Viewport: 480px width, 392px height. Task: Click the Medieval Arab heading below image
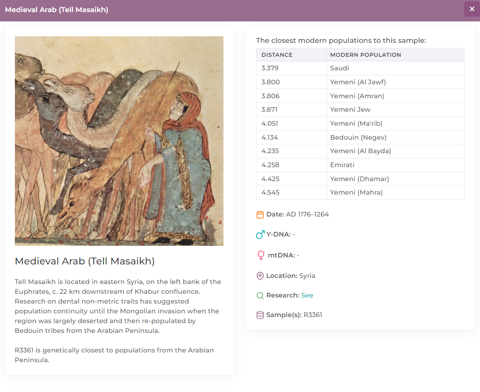click(x=85, y=261)
